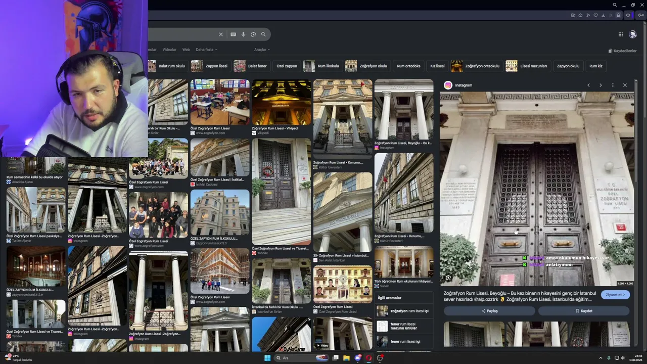The height and width of the screenshot is (364, 647).
Task: Open the browser heart bookmarks icon
Action: (596, 15)
